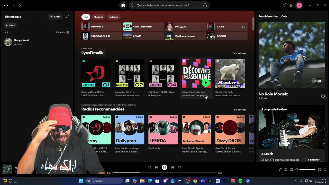
Task: Open File Explorer from the taskbar
Action: [x=142, y=181]
